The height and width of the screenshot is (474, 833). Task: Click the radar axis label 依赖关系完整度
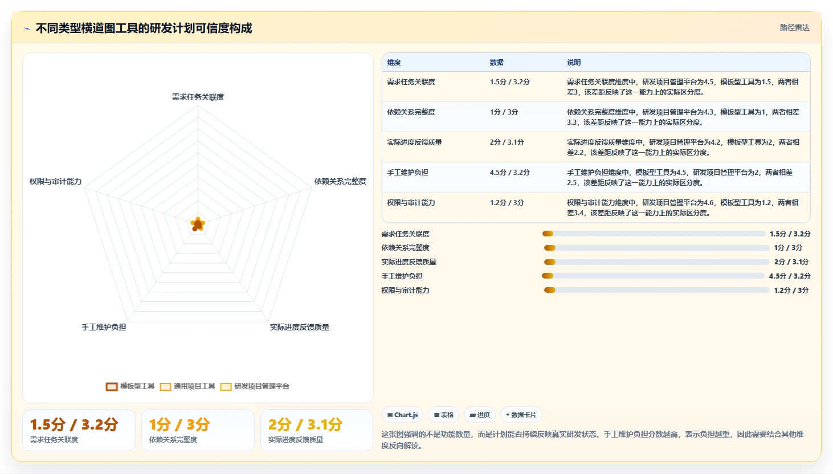340,181
